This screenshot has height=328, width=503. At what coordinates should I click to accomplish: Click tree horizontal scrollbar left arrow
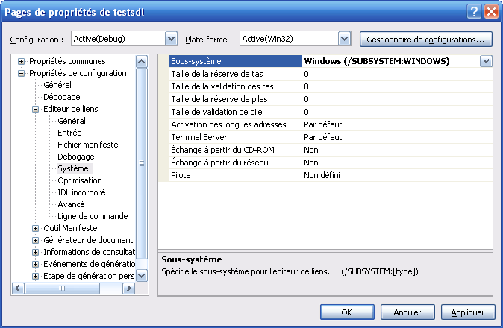(18, 288)
